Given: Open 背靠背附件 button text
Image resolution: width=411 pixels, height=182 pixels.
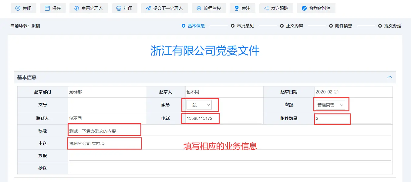Looking at the screenshot, I should click(x=320, y=8).
